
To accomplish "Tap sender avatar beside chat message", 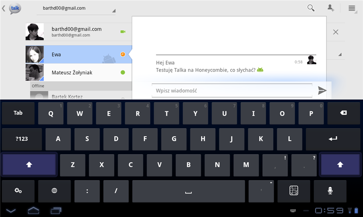I will coord(312,60).
